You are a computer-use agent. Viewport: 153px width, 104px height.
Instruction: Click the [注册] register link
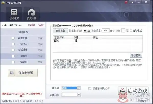[41, 25]
